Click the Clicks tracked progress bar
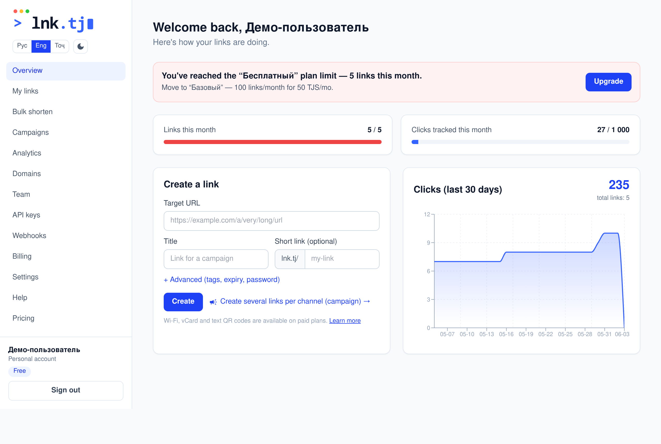The height and width of the screenshot is (444, 661). coord(520,142)
